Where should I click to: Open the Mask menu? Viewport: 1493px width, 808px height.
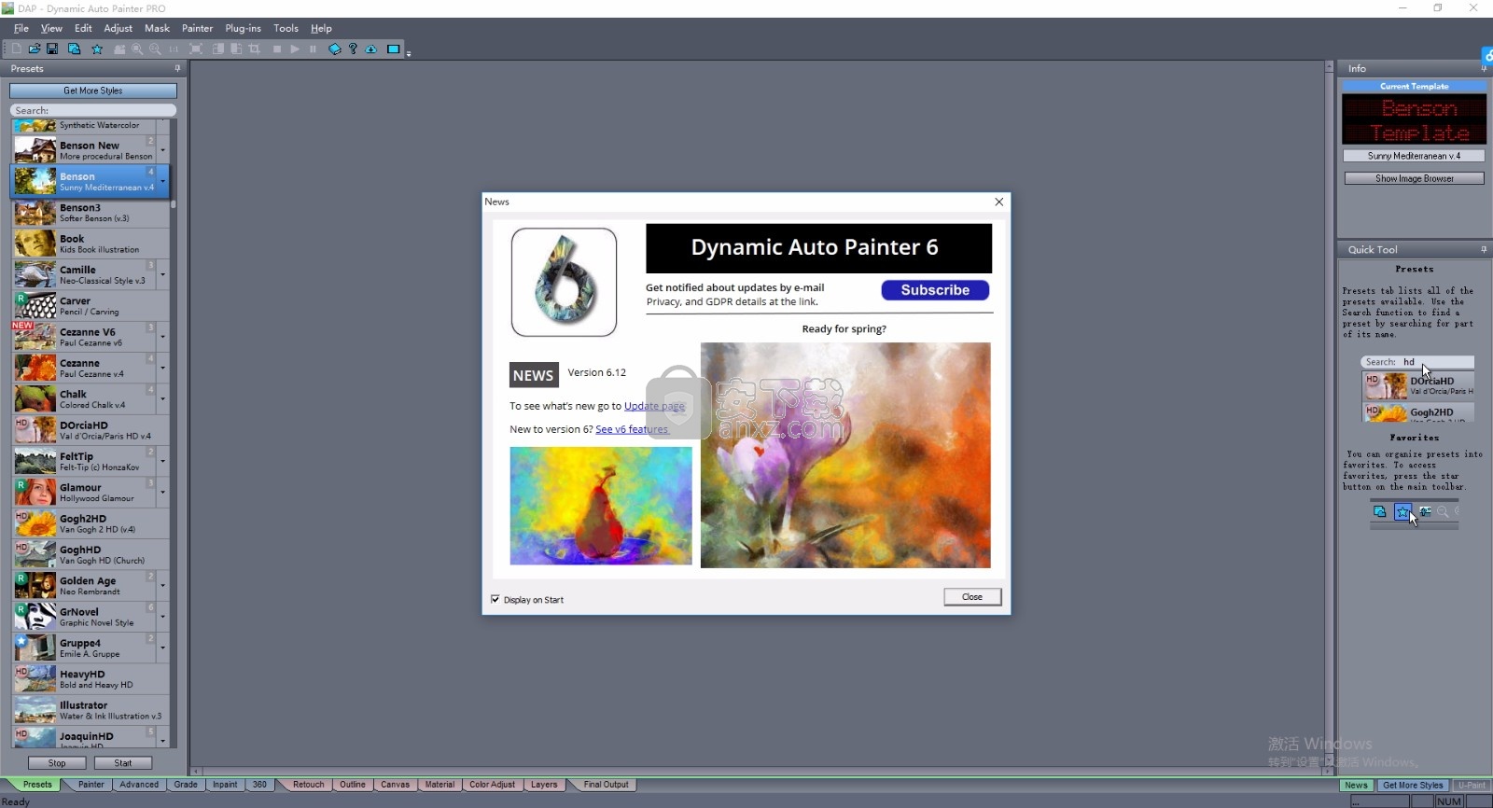click(157, 28)
